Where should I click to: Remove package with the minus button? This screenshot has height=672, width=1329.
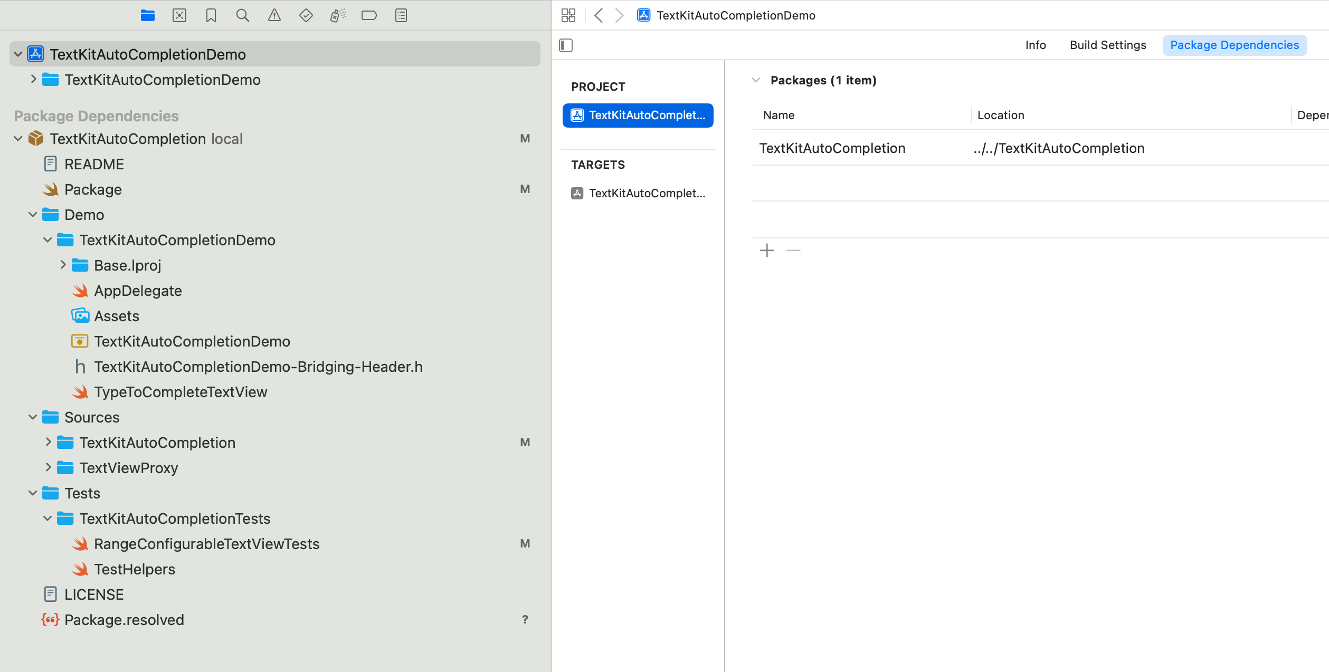click(793, 250)
